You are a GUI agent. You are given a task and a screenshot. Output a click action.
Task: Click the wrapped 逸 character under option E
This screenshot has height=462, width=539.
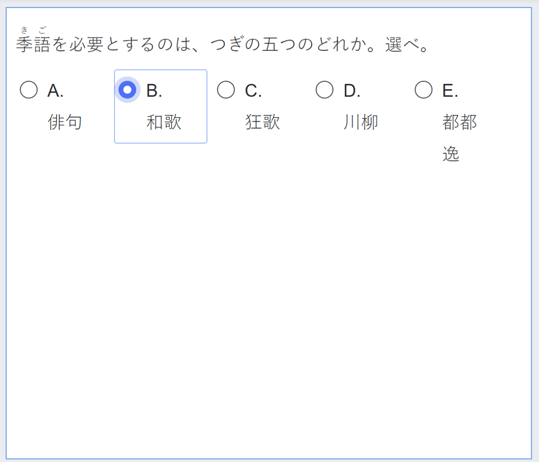(451, 154)
